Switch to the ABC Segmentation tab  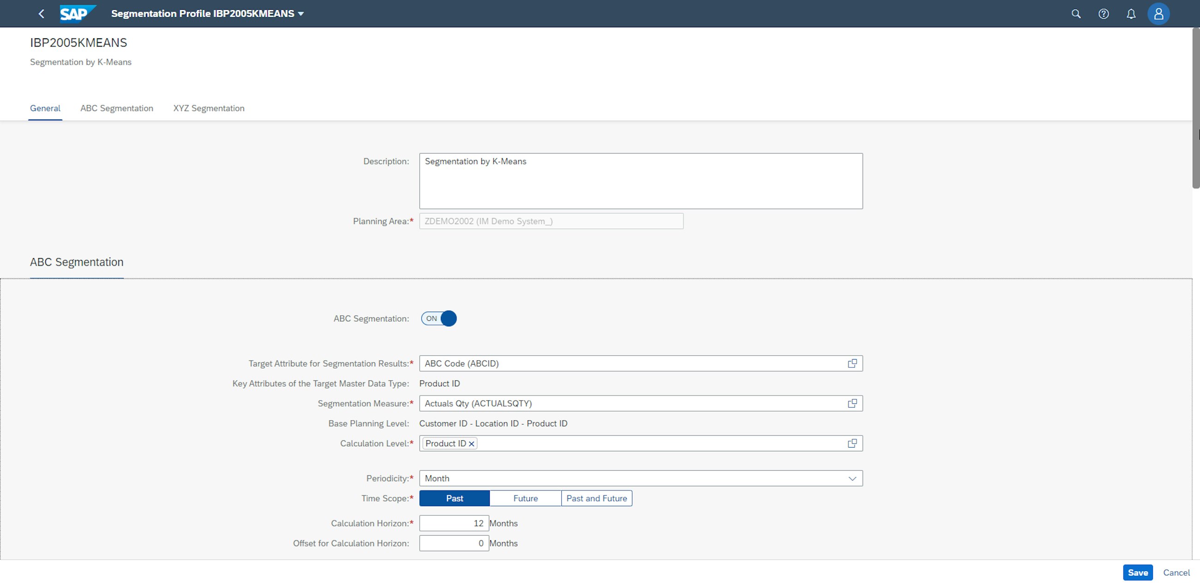tap(116, 108)
